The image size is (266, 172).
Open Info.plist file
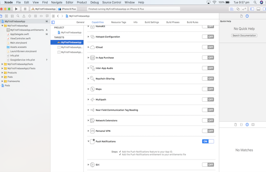tap(15, 55)
